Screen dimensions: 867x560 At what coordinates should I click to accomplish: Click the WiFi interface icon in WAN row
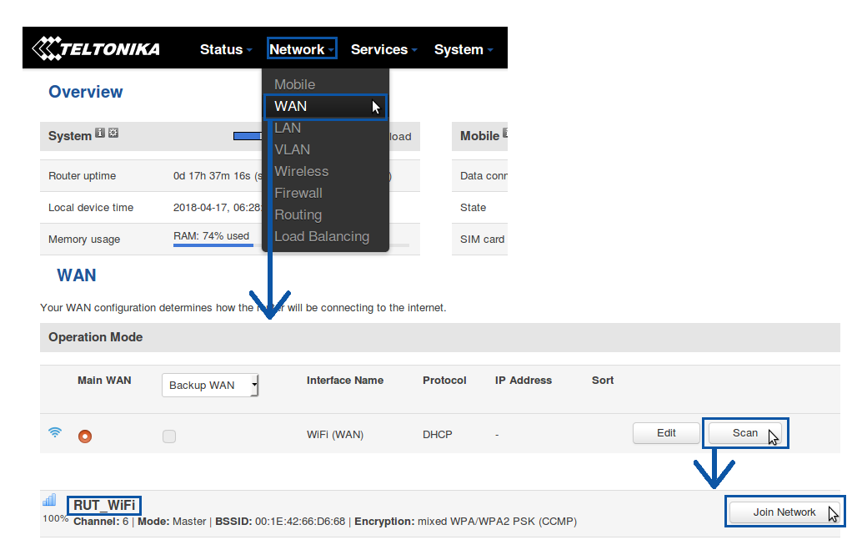pyautogui.click(x=55, y=433)
